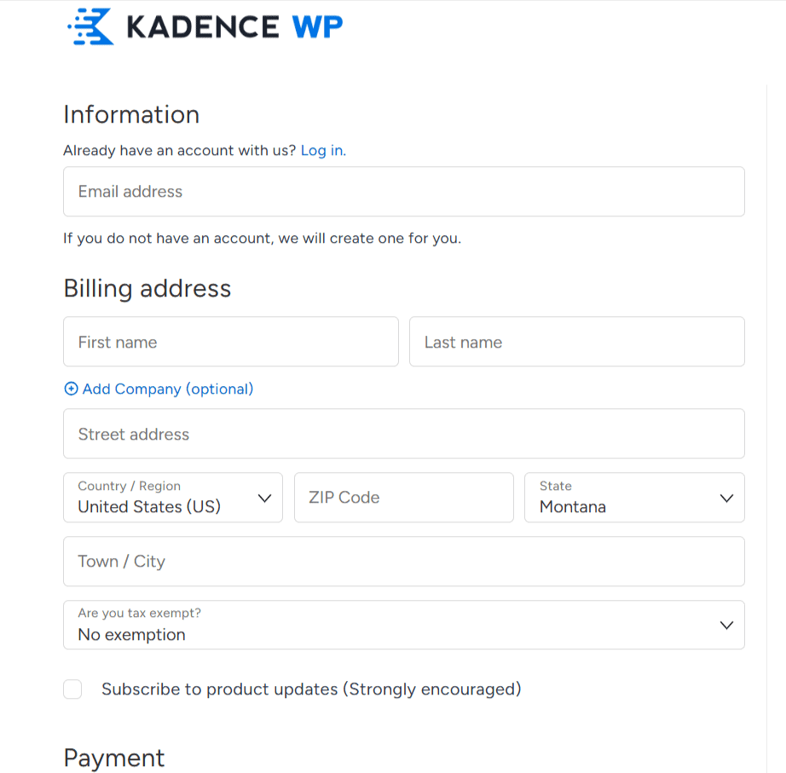
Task: Expand the Are you tax exempt dropdown
Action: tap(404, 625)
